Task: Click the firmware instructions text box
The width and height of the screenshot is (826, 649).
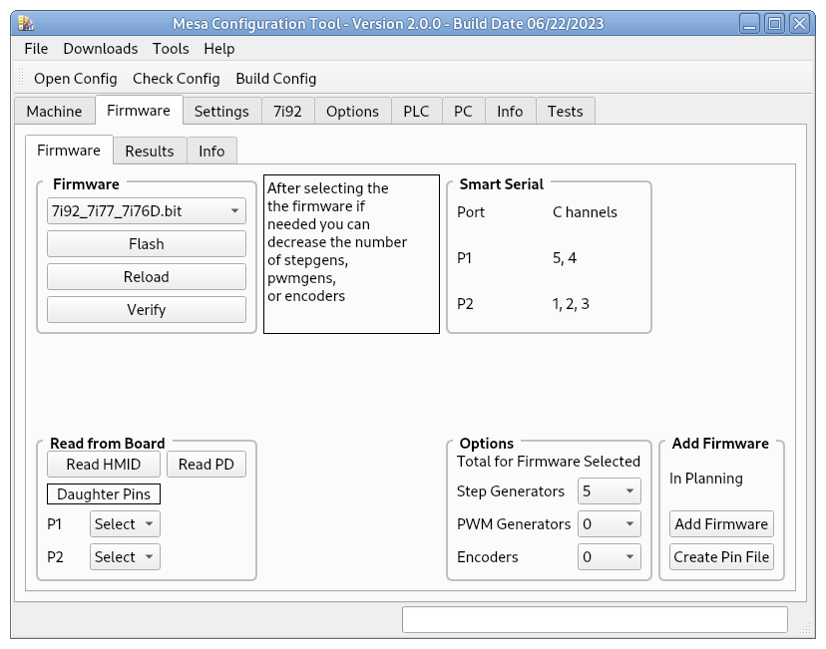Action: click(351, 254)
